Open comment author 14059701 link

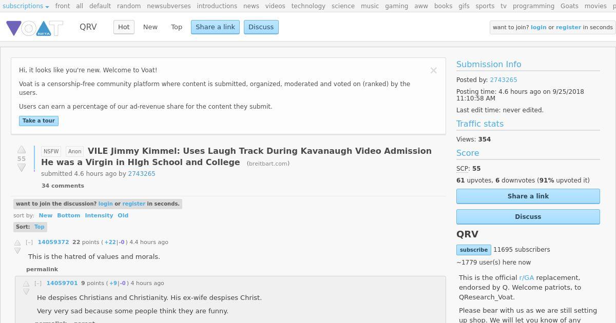pyautogui.click(x=62, y=283)
